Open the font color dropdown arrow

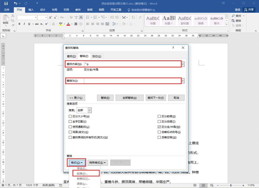tap(72, 24)
